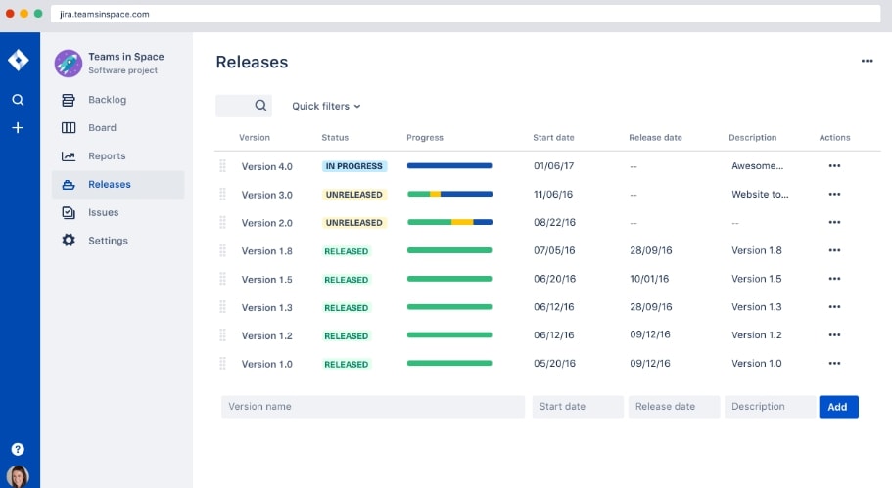This screenshot has height=488, width=892.
Task: Click the Teams in Space rocket avatar
Action: (69, 63)
